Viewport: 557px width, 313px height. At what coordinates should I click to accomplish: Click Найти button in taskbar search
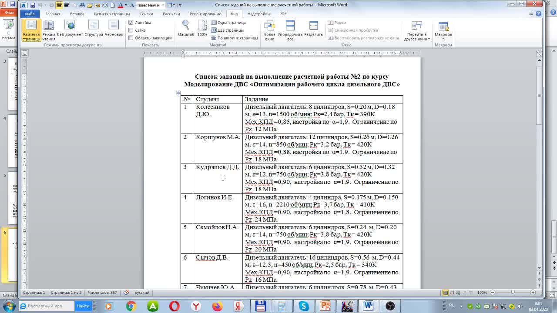point(83,306)
